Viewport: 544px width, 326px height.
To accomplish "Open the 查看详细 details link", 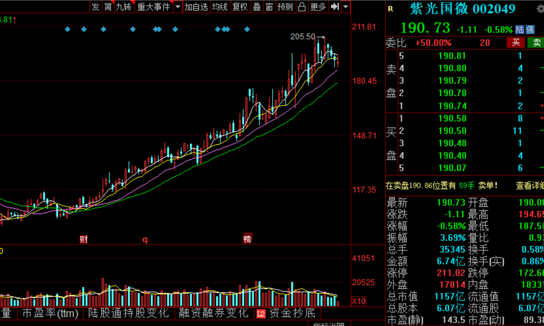I will (530, 186).
